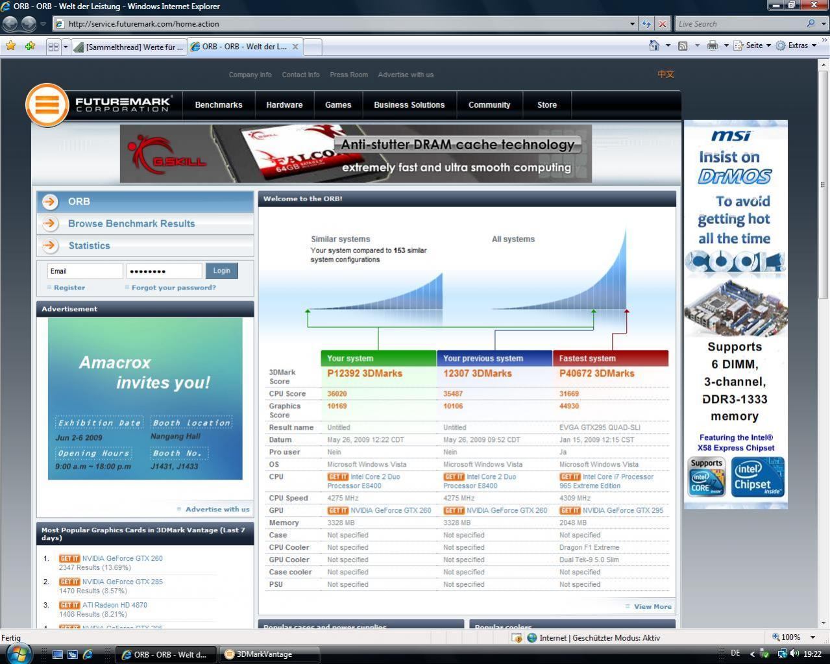This screenshot has width=830, height=664.
Task: Open the Windows Start orb
Action: (18, 653)
